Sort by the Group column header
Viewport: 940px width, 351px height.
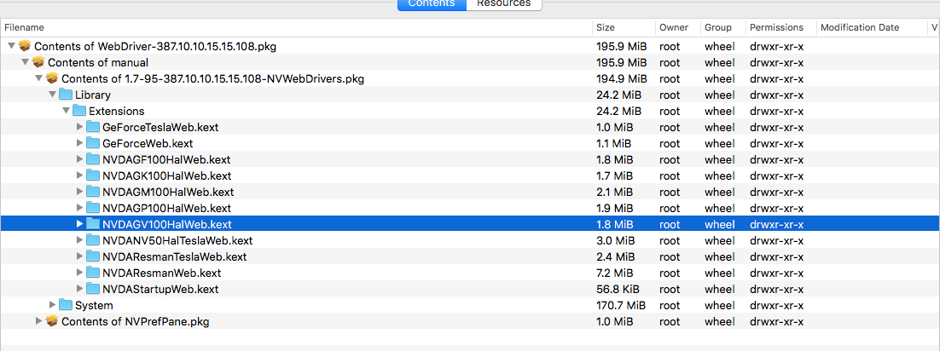pos(723,27)
